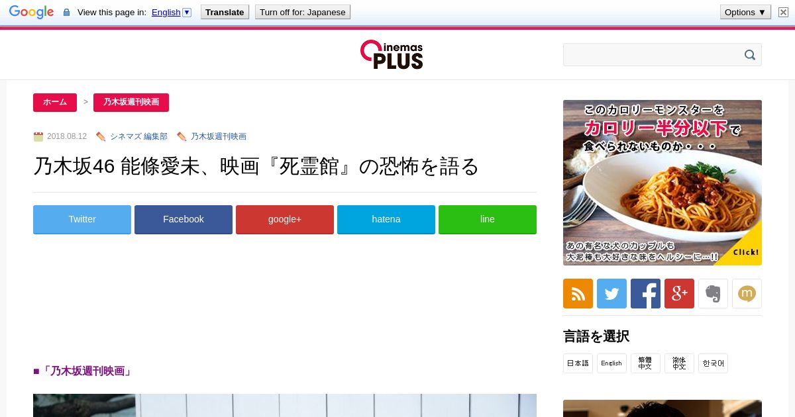
Task: Close the Google translate bar
Action: point(783,12)
